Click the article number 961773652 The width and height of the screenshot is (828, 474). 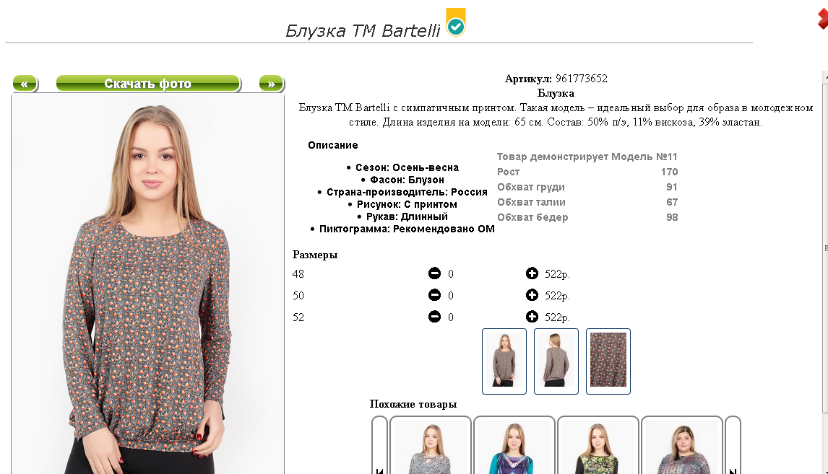[581, 79]
